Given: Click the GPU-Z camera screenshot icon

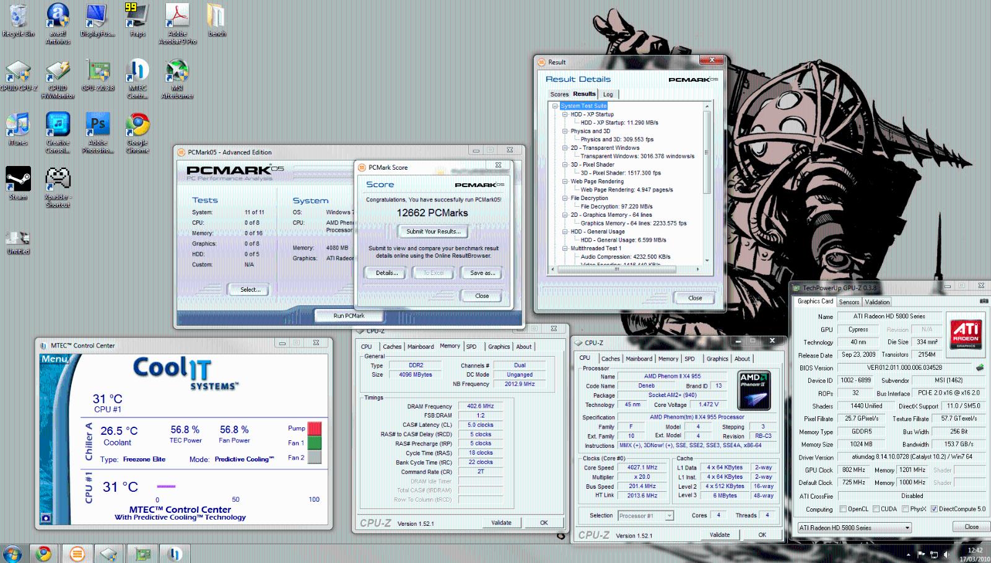Looking at the screenshot, I should point(984,301).
